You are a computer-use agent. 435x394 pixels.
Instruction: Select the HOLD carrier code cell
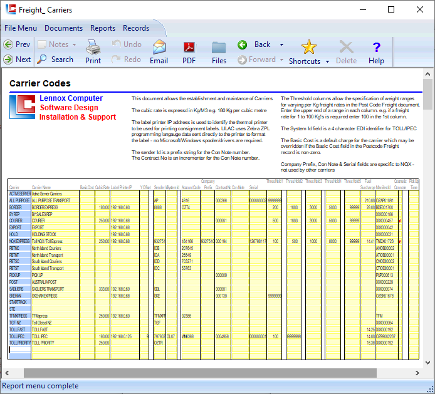click(x=19, y=234)
